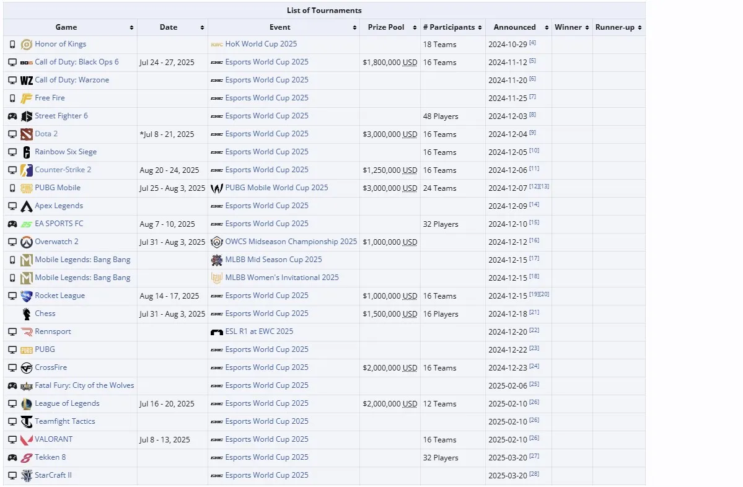Screen dimensions: 743x487
Task: Click the Overwatch 2 logo icon
Action: [27, 242]
